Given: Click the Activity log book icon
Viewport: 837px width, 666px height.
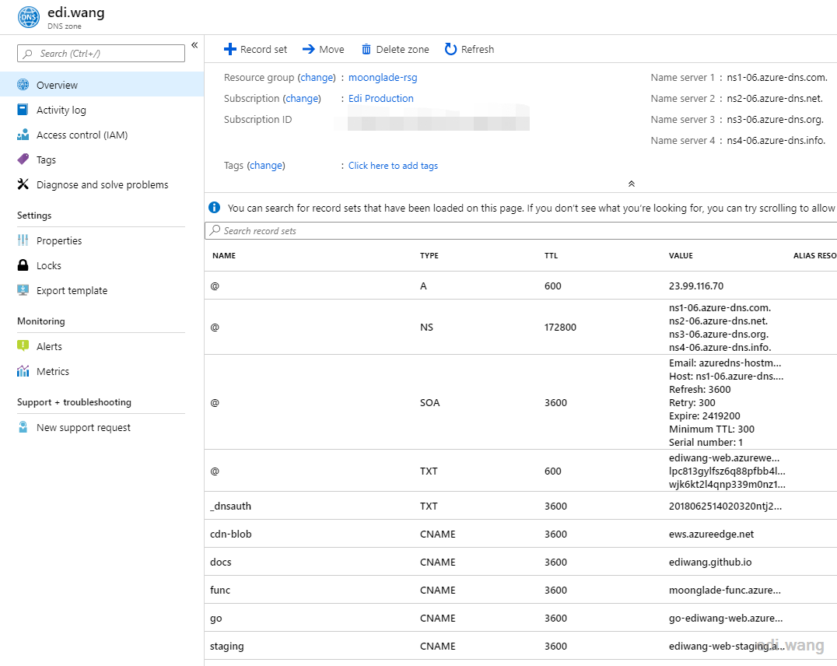Looking at the screenshot, I should pos(23,110).
